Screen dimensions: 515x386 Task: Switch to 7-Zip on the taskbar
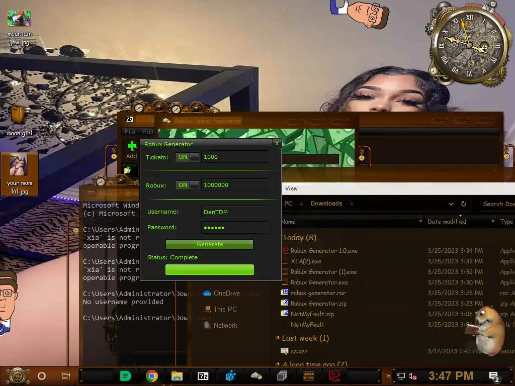tap(203, 376)
